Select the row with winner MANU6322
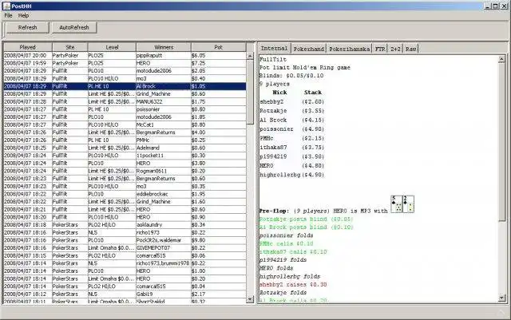This screenshot has width=511, height=320. [x=125, y=101]
